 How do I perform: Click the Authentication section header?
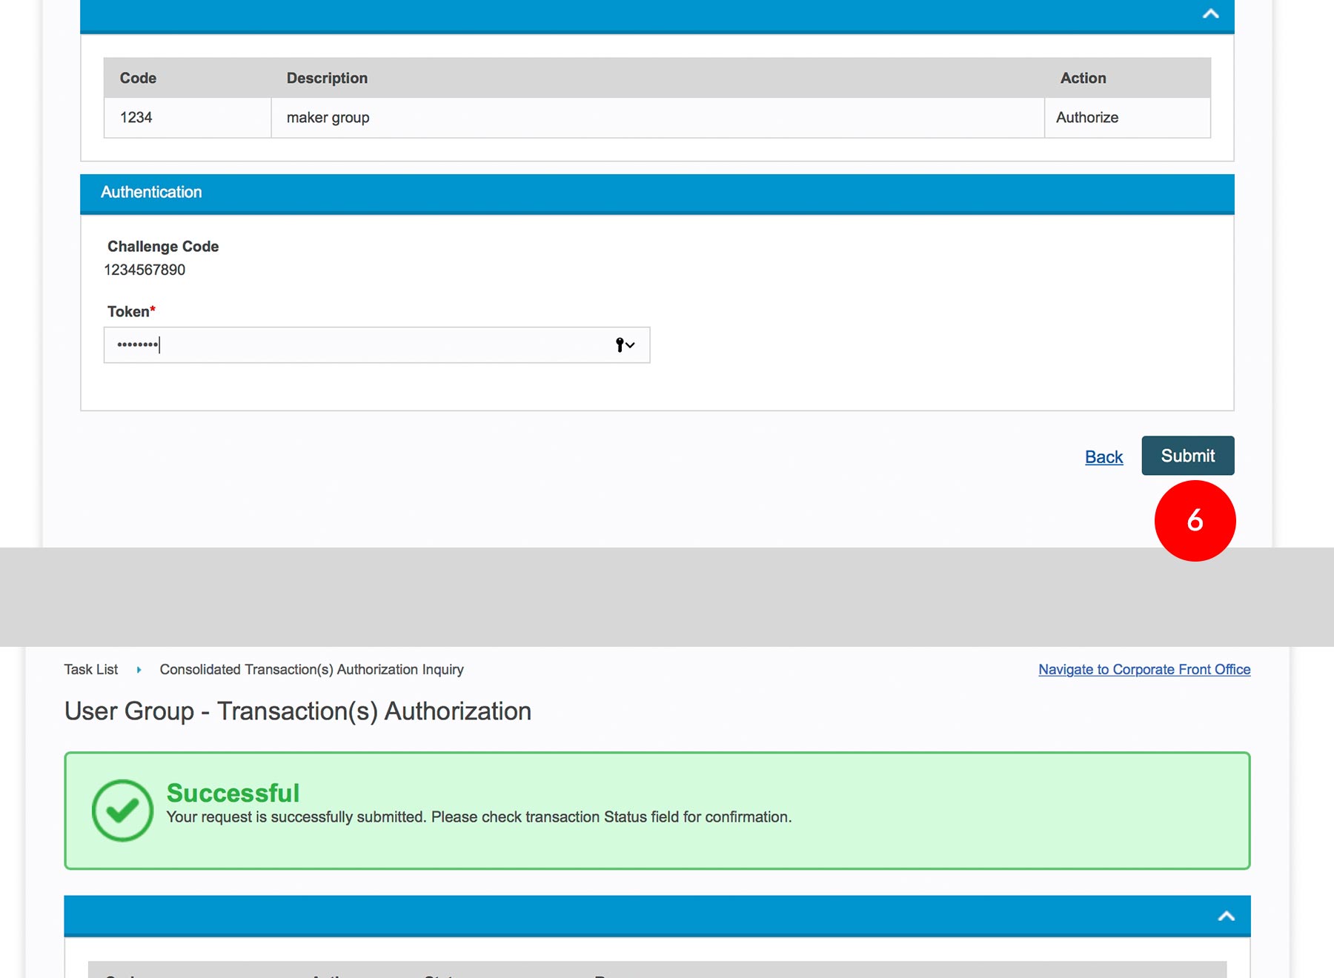coord(151,193)
